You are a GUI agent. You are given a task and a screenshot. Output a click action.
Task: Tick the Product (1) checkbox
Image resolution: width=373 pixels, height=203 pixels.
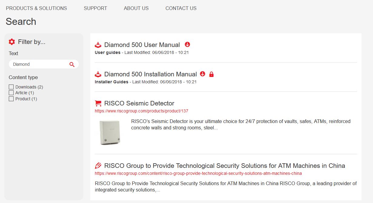coord(11,99)
